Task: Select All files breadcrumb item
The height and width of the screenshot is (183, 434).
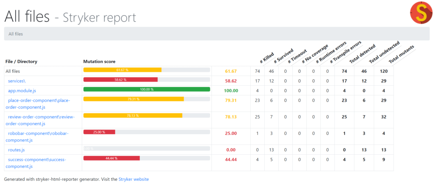Action: point(16,34)
